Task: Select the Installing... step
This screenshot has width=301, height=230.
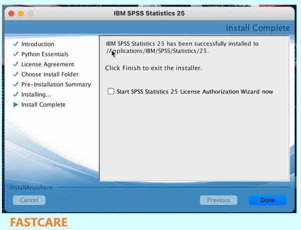Action: point(36,95)
